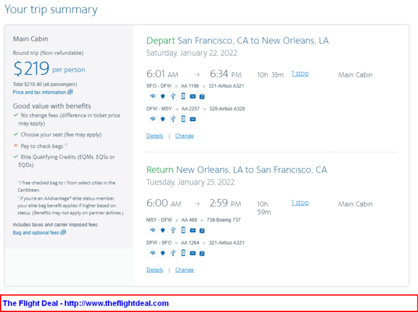Click the 6:00 AM return departure time

point(163,203)
